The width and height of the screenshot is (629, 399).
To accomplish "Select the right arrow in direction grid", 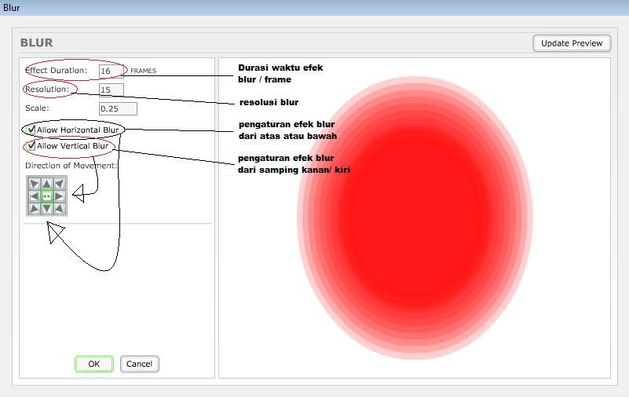I will [60, 196].
